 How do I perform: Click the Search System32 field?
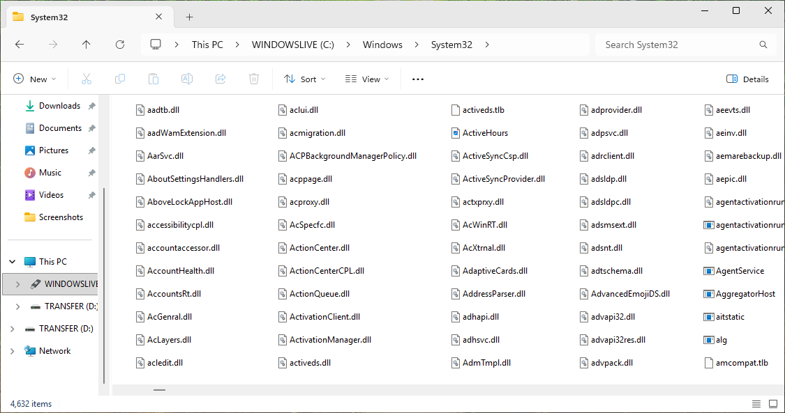click(677, 45)
